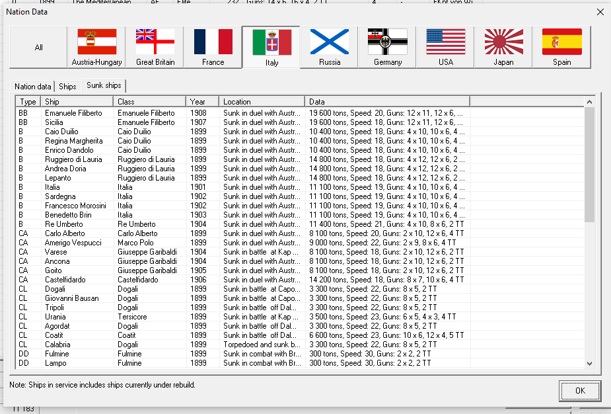Switch to the Nation data tab

click(33, 87)
